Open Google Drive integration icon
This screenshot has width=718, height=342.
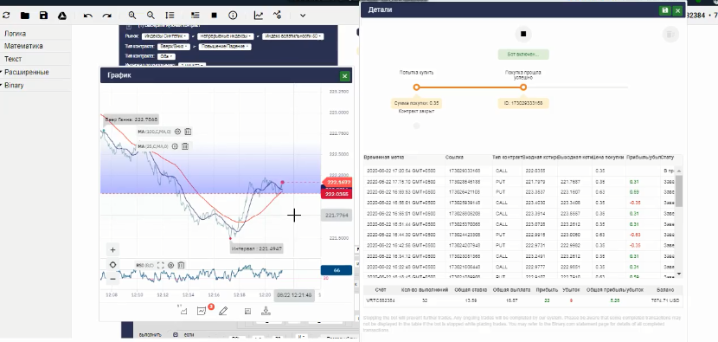pos(62,16)
